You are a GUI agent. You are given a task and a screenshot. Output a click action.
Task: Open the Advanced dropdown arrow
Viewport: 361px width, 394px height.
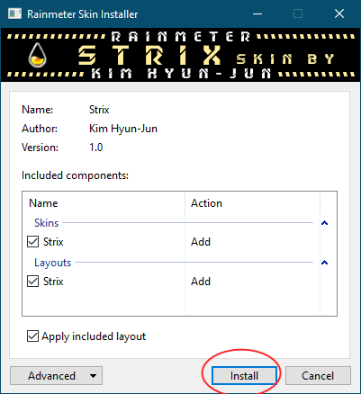[93, 376]
